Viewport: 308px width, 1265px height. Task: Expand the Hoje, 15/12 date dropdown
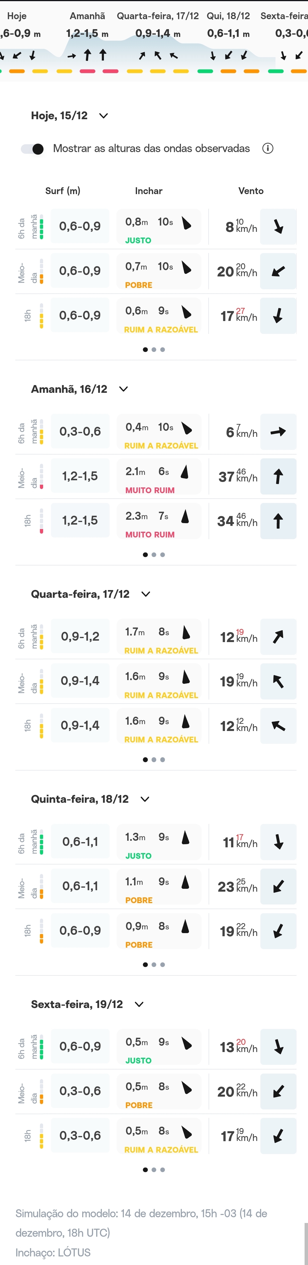pyautogui.click(x=104, y=116)
